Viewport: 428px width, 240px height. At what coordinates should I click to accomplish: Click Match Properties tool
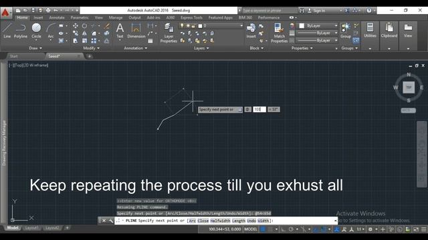(279, 33)
